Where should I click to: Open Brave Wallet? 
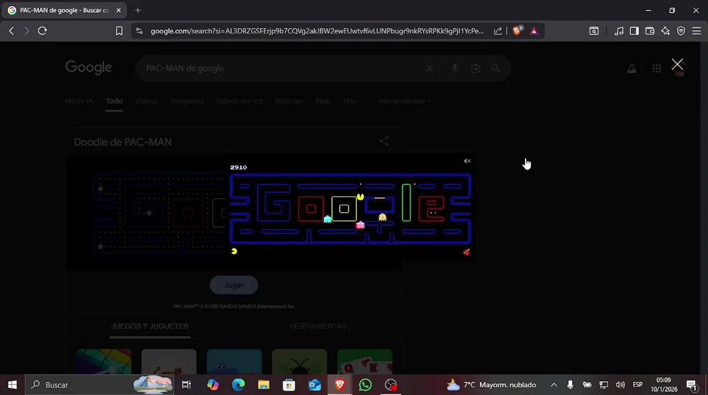pyautogui.click(x=650, y=31)
